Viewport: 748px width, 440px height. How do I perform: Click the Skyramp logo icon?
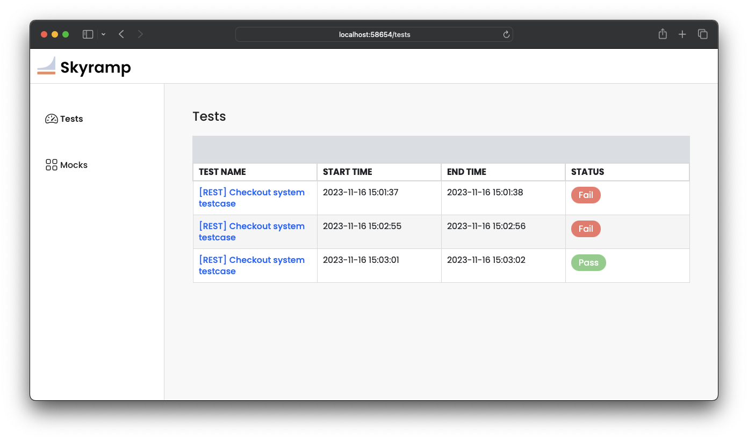point(46,65)
